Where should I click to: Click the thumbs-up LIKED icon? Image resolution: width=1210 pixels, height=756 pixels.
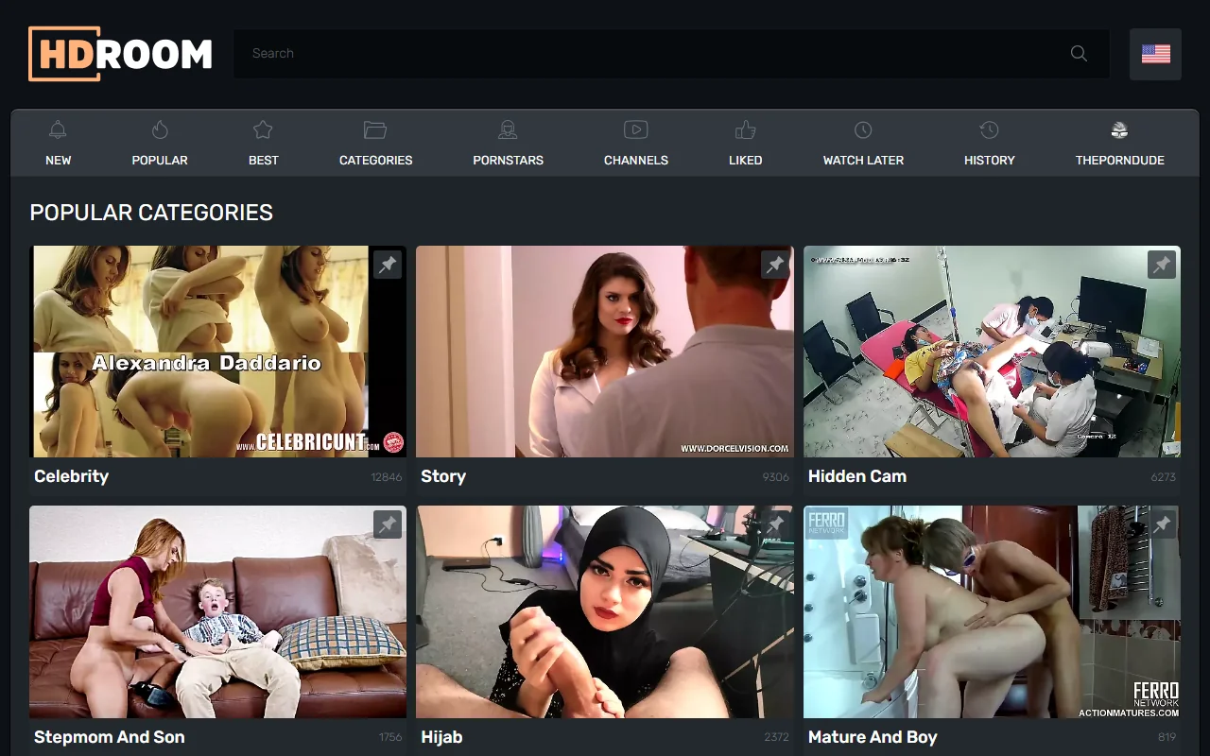coord(745,129)
